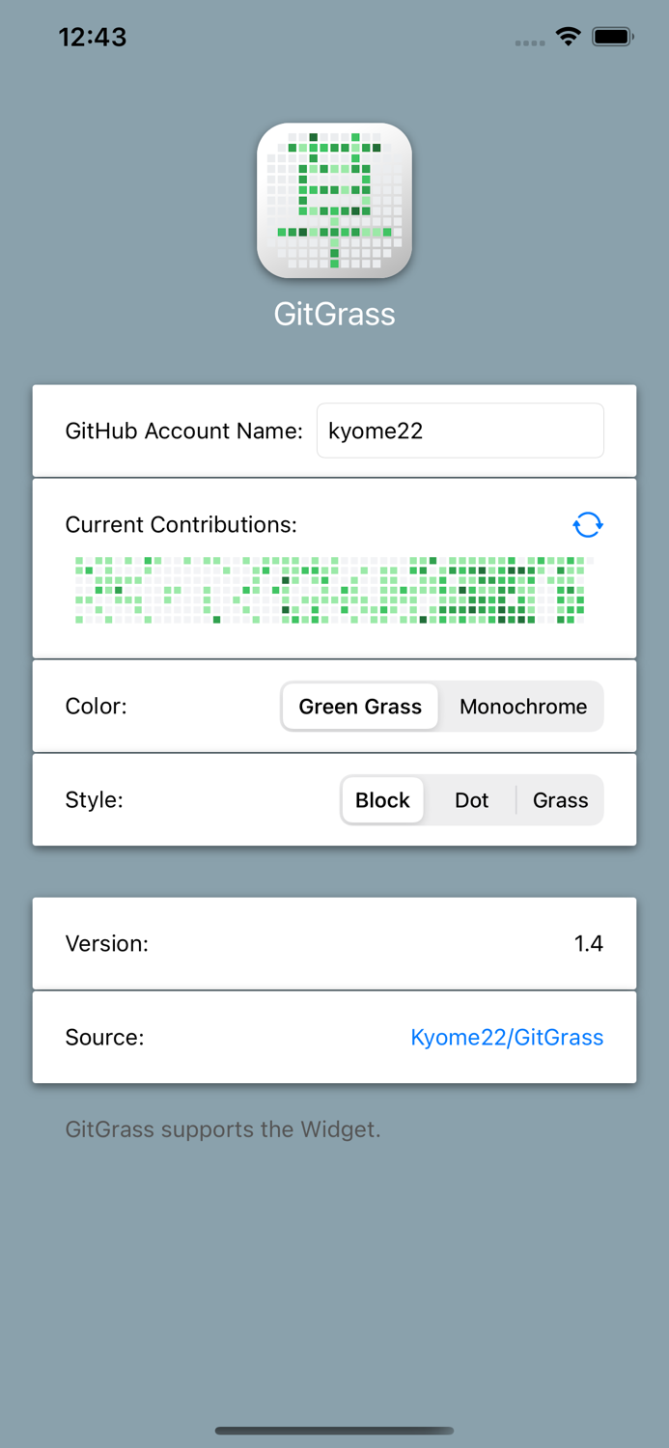Switch style to Grass
Image resolution: width=669 pixels, height=1448 pixels.
pyautogui.click(x=561, y=799)
